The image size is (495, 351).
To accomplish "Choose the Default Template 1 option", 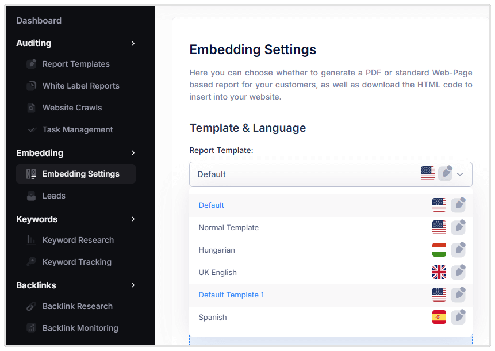I will click(231, 295).
